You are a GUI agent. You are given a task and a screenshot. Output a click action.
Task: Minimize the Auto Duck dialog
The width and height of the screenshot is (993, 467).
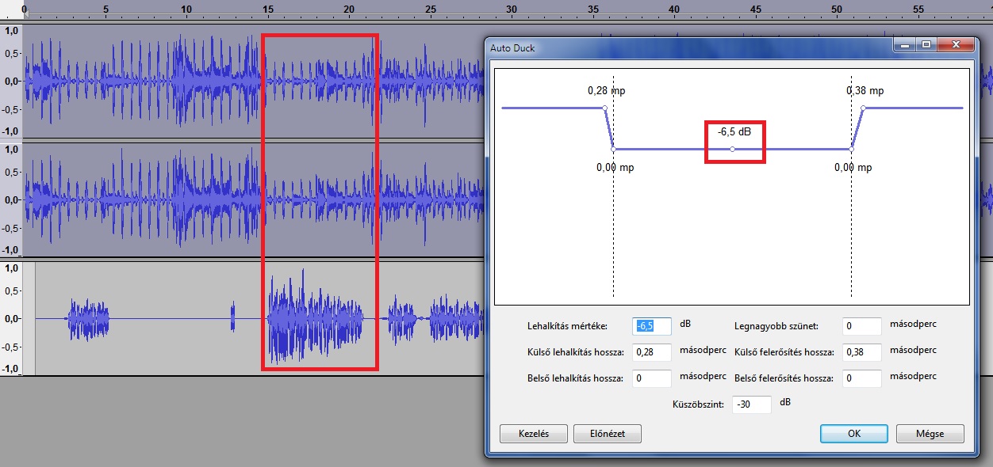(905, 46)
